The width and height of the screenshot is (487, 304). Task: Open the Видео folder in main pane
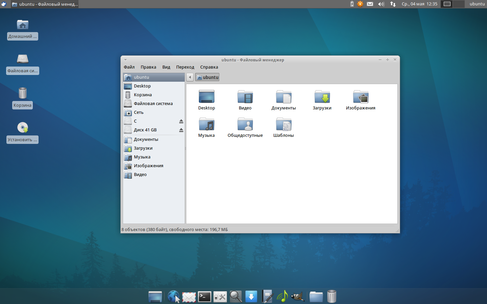pos(245,97)
